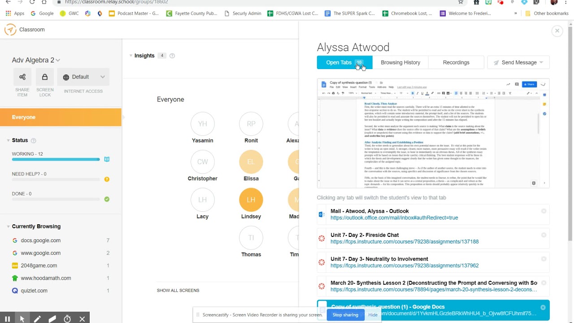
Task: Open the Apps bookmark shortcut
Action: point(15,13)
